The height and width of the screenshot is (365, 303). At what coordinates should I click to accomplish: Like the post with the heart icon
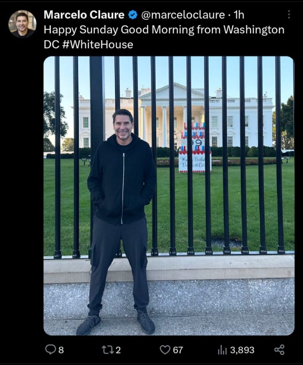pos(165,349)
